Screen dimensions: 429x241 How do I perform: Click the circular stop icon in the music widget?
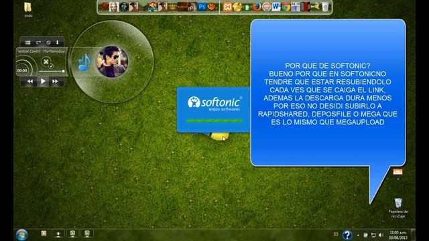[x=48, y=42]
